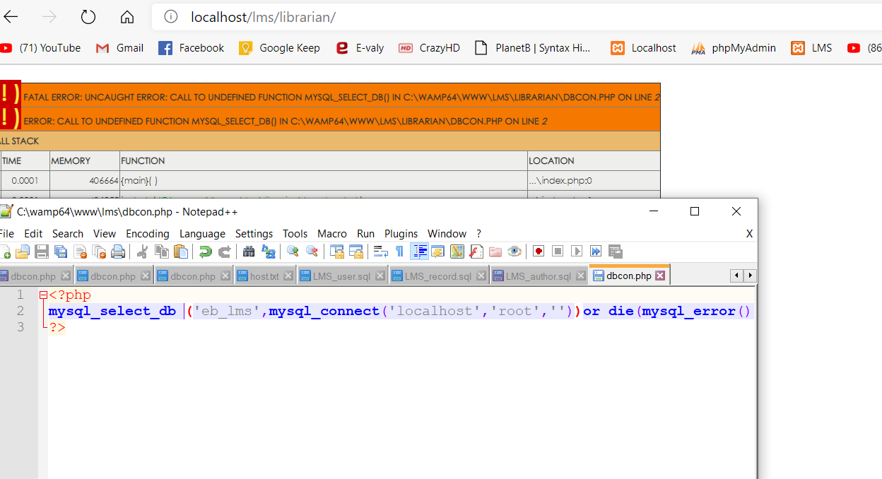
Task: Reload the page with the browser refresh icon
Action: [x=86, y=17]
